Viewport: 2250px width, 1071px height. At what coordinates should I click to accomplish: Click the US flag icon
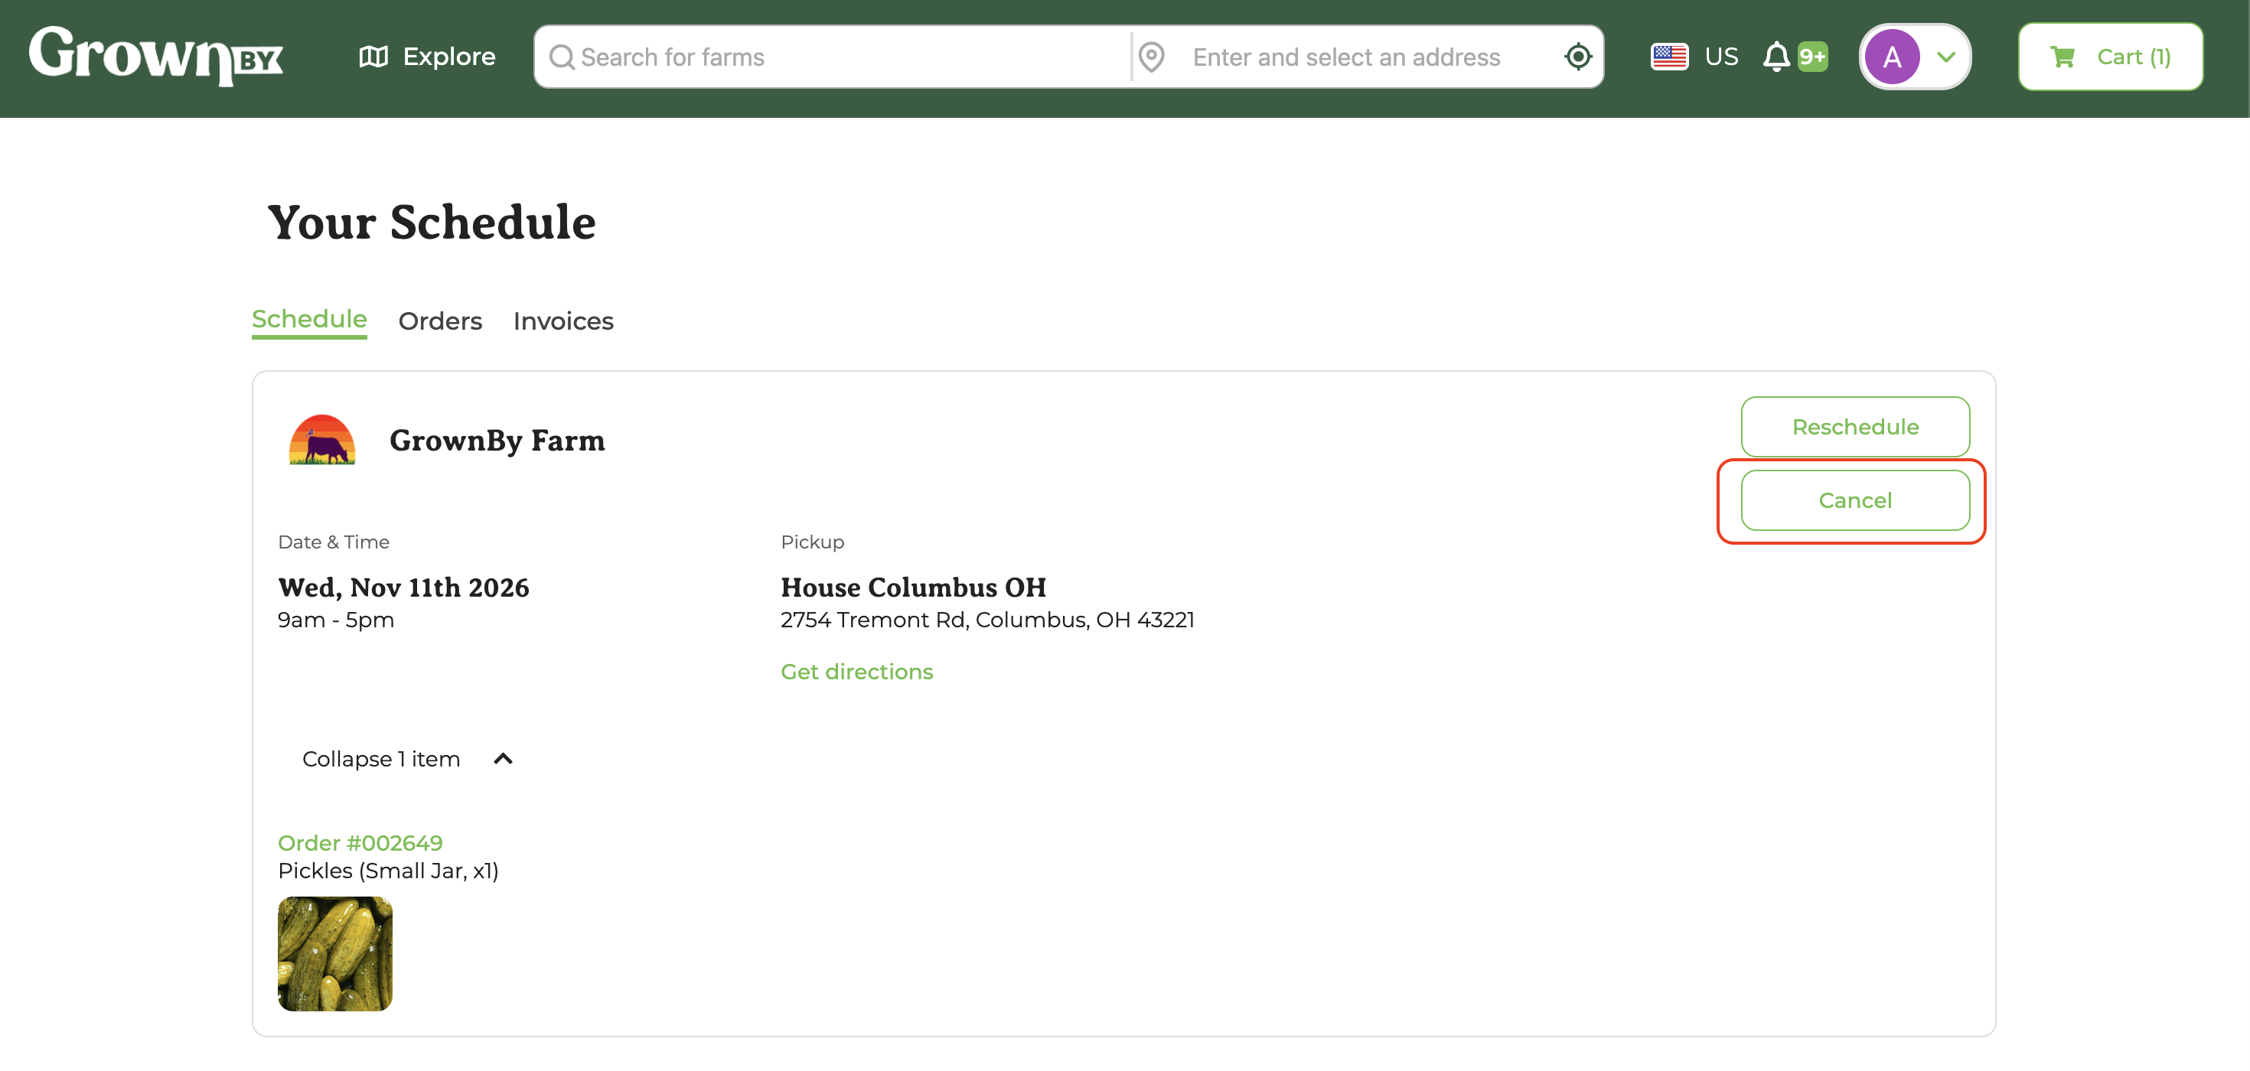coord(1668,57)
